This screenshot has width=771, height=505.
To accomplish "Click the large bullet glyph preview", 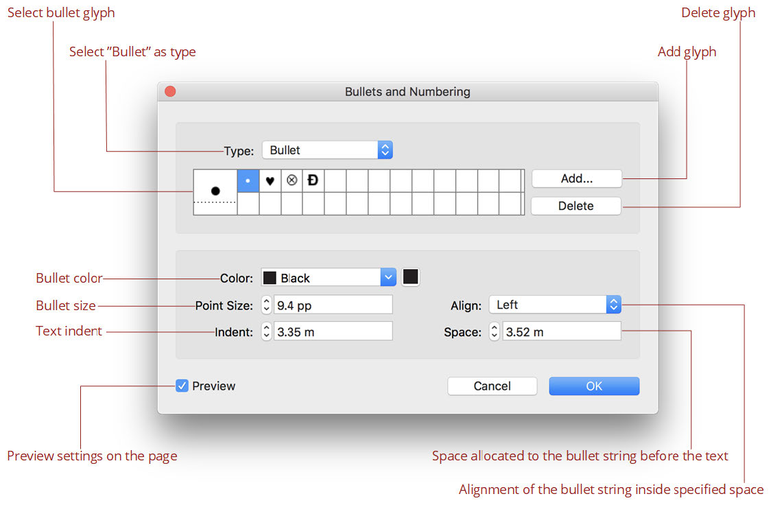I will pyautogui.click(x=215, y=191).
